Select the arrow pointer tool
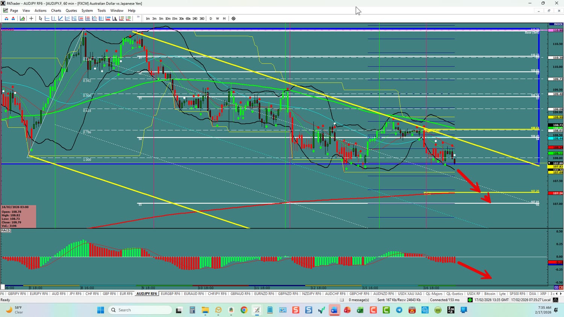Viewport: 564px width, 317px height. (x=41, y=18)
